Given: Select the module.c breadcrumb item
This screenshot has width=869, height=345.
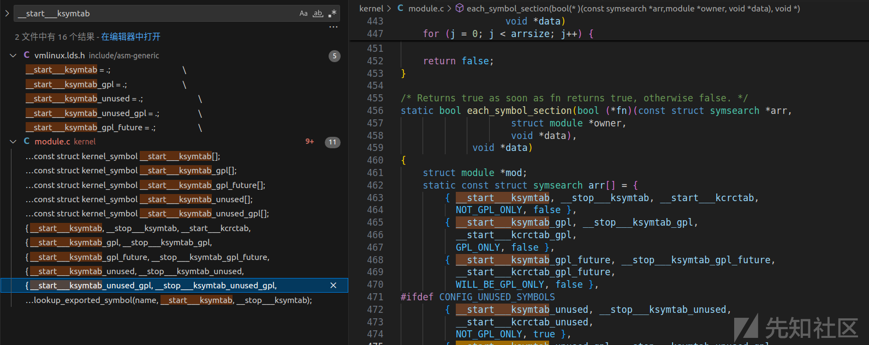Looking at the screenshot, I should [426, 8].
